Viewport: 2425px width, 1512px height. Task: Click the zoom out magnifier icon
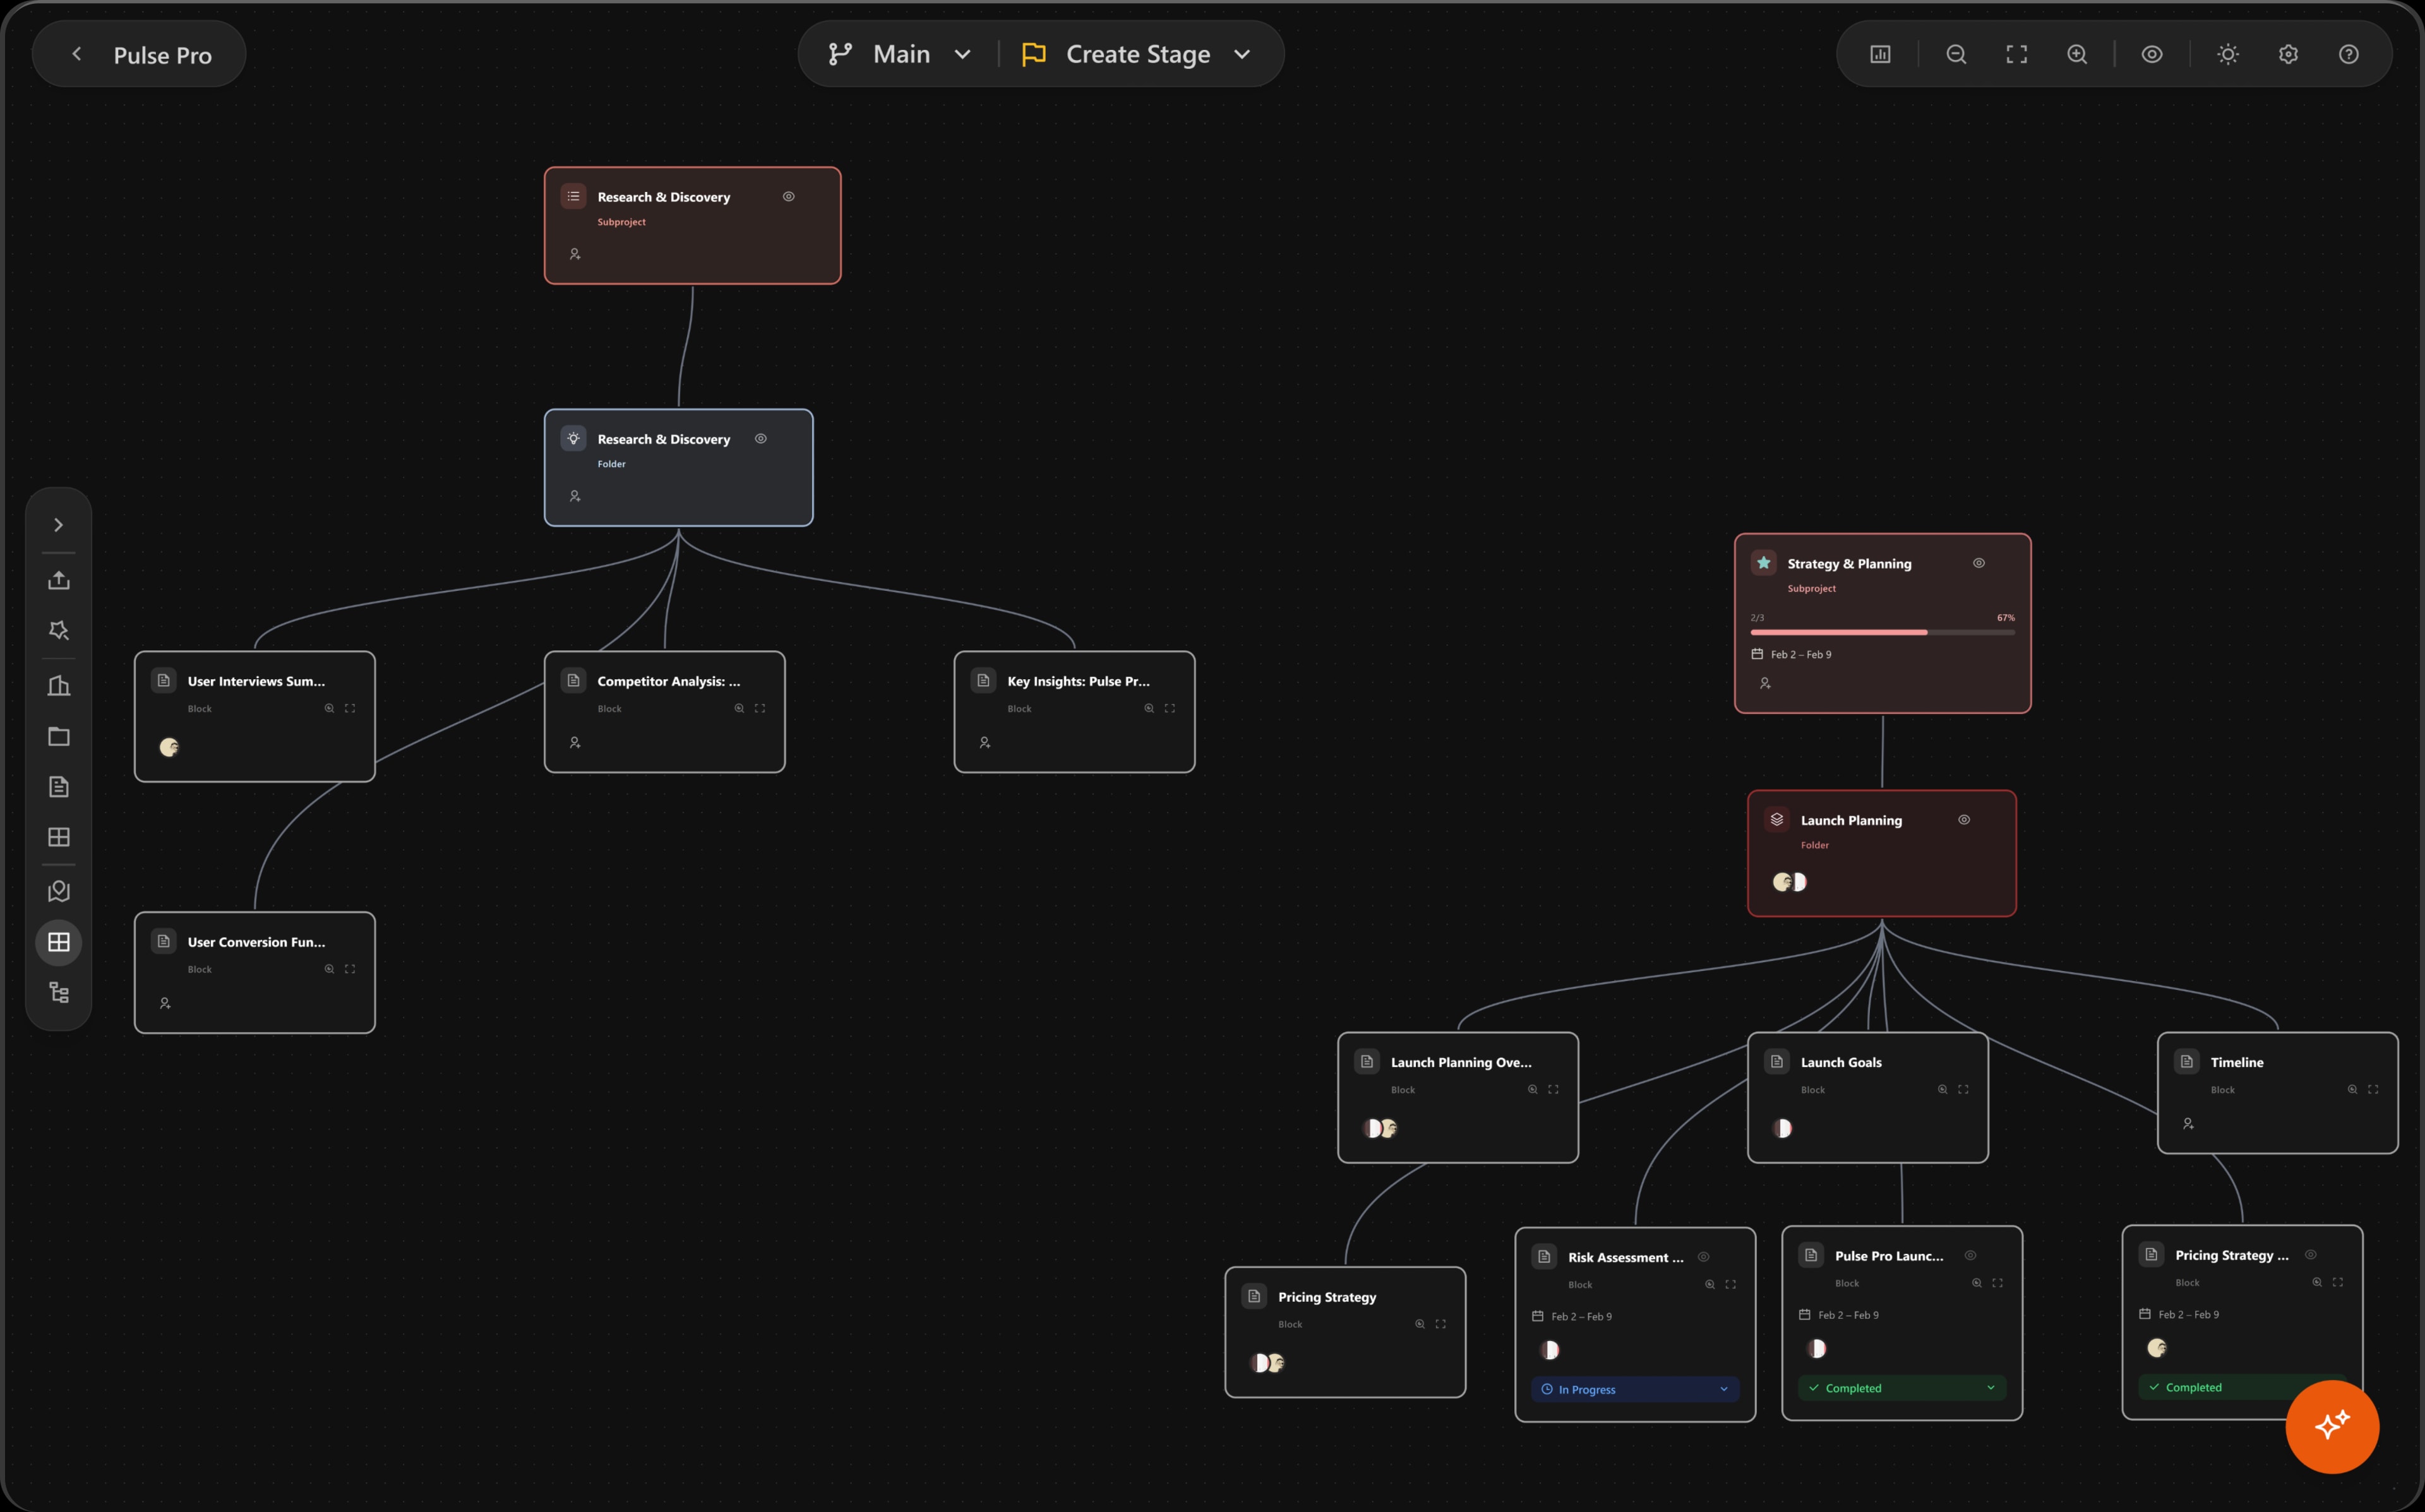(x=1956, y=54)
